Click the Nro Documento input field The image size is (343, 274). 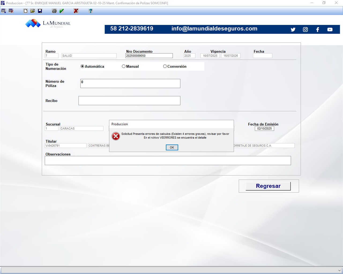coord(149,56)
